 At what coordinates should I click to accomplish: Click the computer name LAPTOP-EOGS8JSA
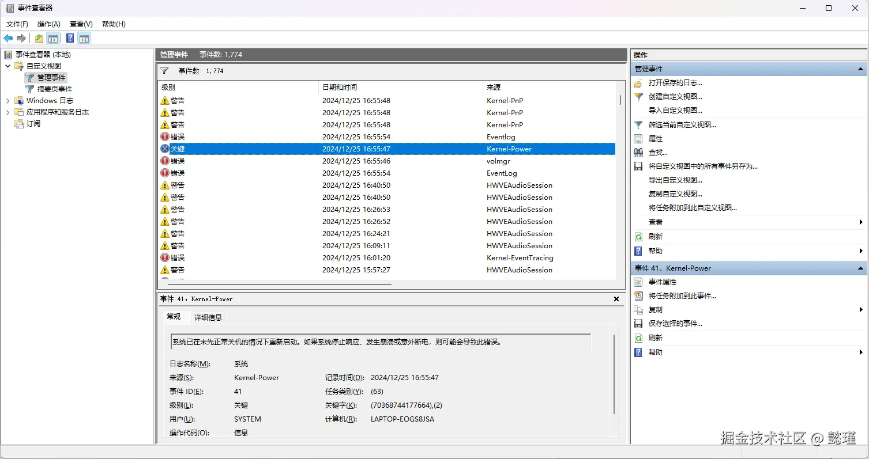click(402, 419)
